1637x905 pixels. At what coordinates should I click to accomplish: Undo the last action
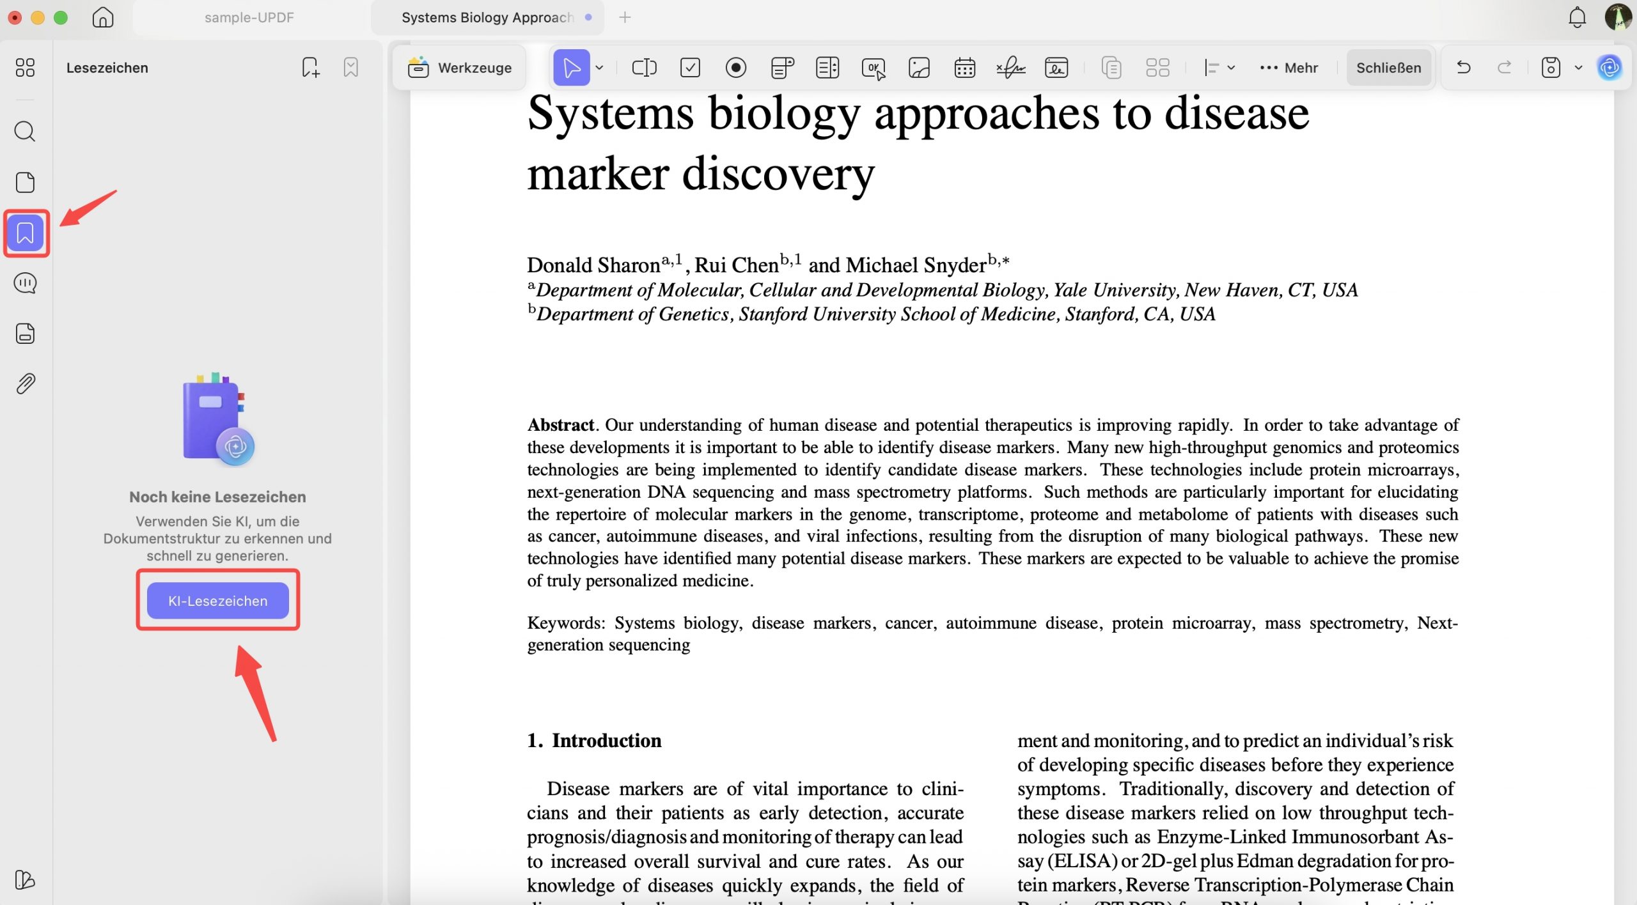1463,67
